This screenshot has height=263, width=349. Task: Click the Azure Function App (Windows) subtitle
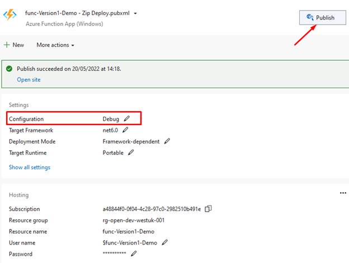click(x=64, y=24)
